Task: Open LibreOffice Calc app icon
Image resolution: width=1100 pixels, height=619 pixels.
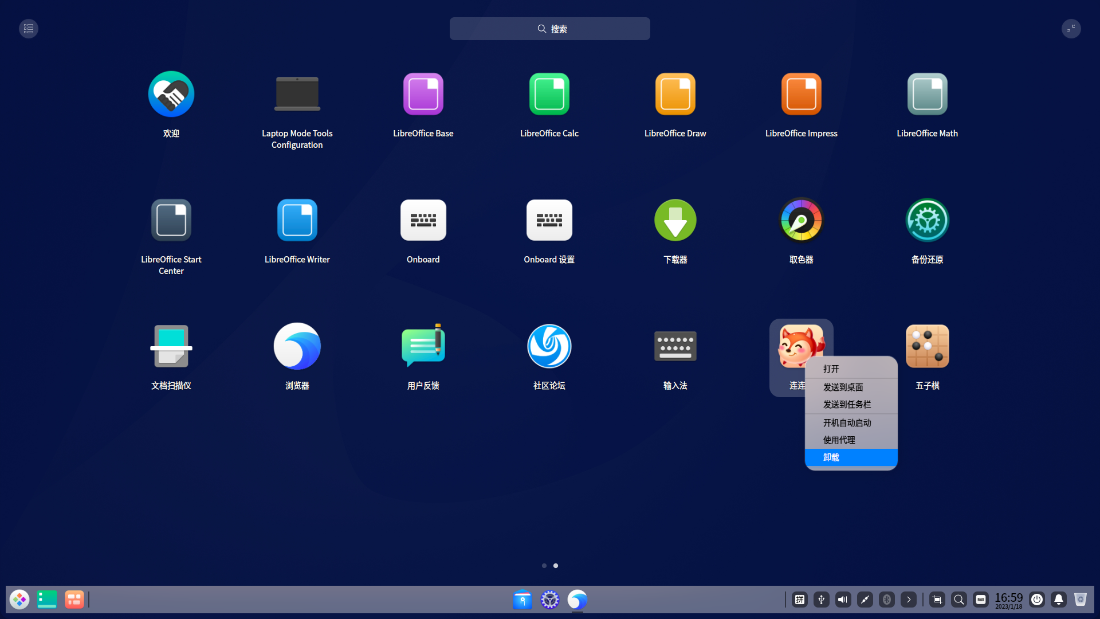Action: coord(549,95)
